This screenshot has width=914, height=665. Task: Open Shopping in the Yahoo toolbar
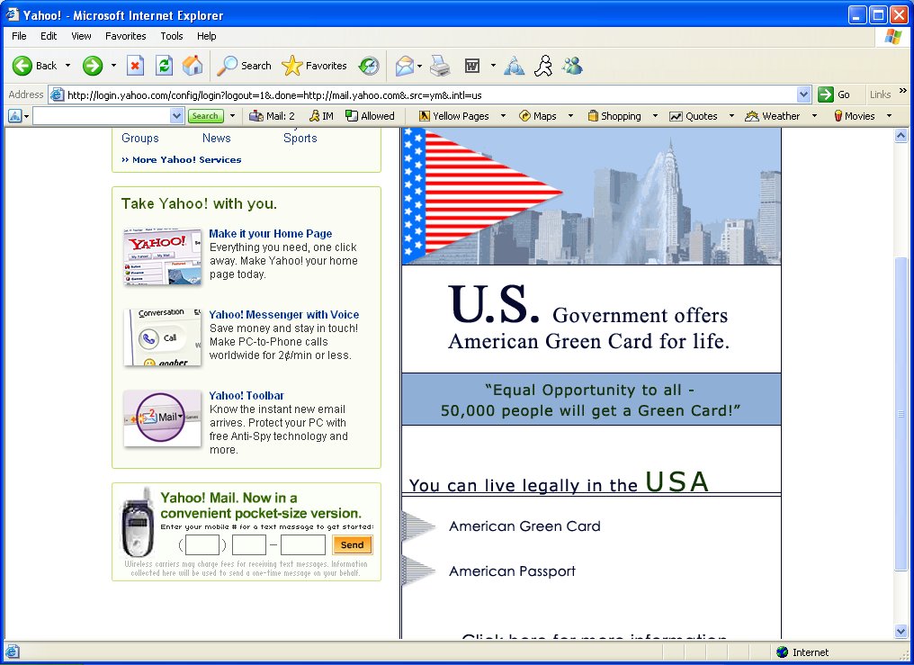614,116
